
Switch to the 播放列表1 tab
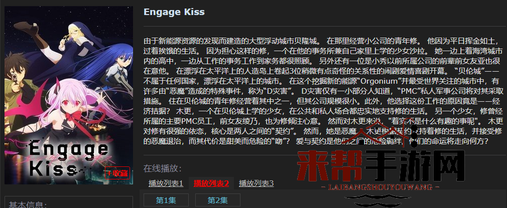coord(166,184)
